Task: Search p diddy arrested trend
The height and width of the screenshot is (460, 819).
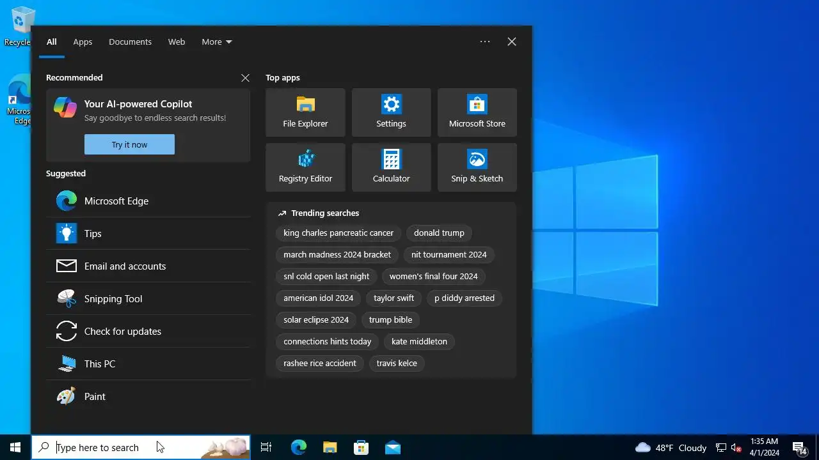Action: [x=465, y=298]
